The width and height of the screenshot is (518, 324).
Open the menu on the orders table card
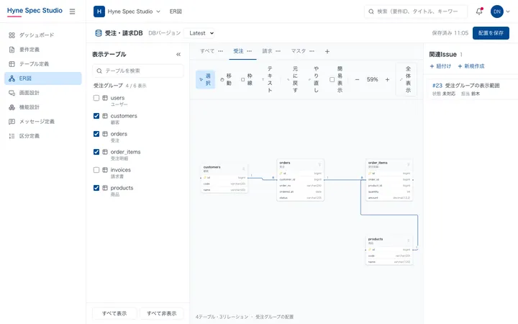click(x=319, y=164)
